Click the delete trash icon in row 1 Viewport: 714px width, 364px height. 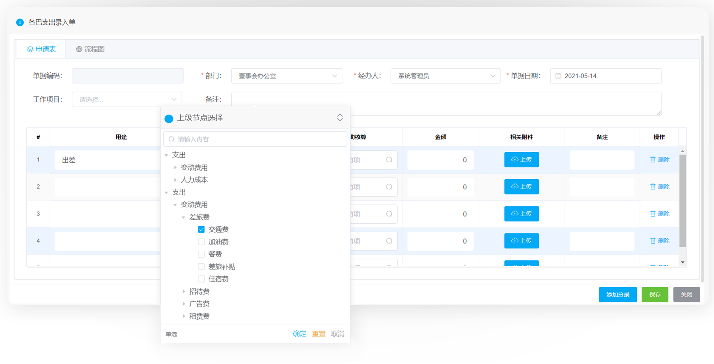[653, 159]
